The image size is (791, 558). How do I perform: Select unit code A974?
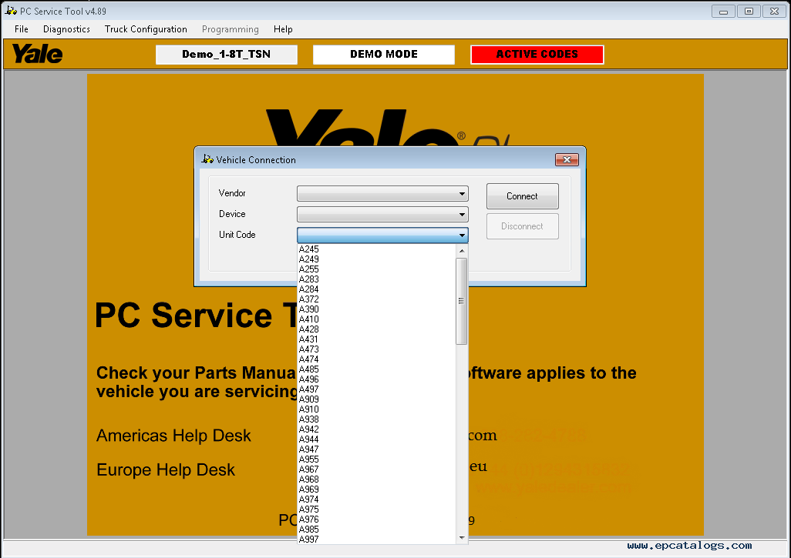point(376,500)
